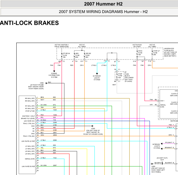Click "HOT IN RUN OR START" label
The image size is (178, 175).
tap(137, 46)
